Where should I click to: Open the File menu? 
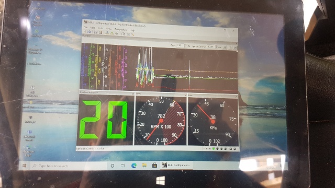(85, 27)
